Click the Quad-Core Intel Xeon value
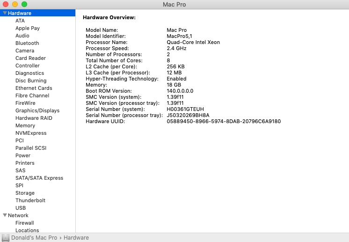 [193, 42]
